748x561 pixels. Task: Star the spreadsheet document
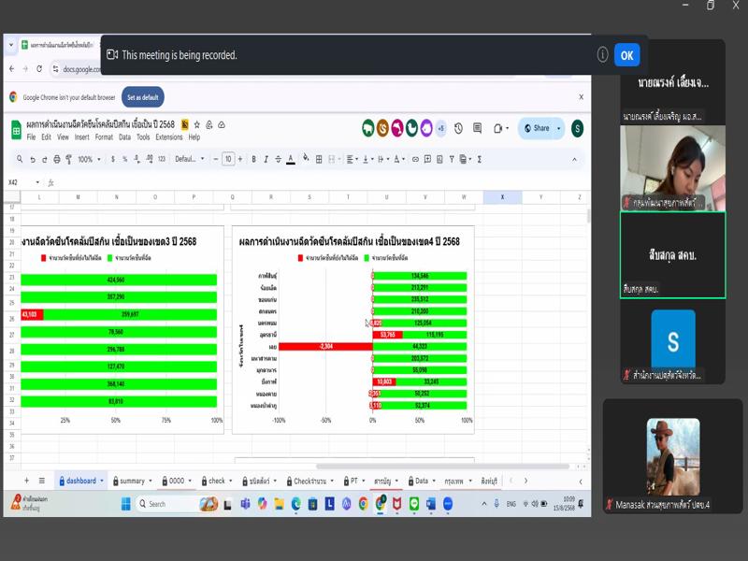tap(196, 124)
